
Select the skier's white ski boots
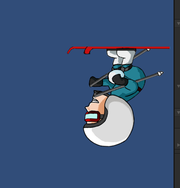[121, 57]
